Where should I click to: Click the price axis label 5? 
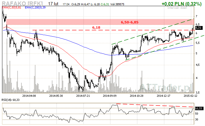tap(197, 53)
